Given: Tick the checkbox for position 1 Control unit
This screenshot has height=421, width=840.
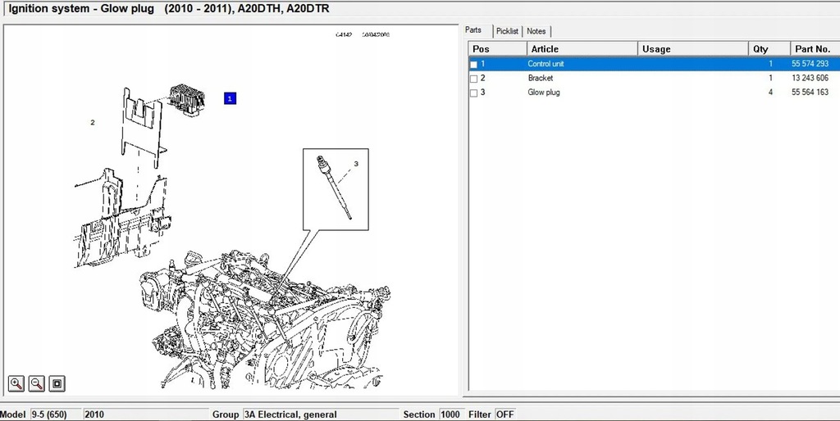Looking at the screenshot, I should [473, 65].
